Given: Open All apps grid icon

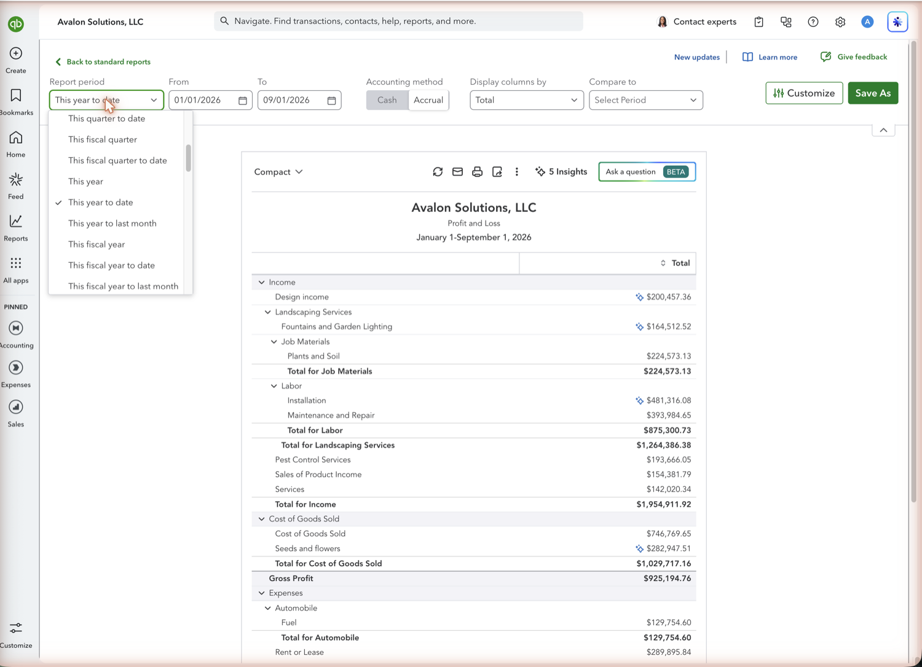Looking at the screenshot, I should pos(16,263).
